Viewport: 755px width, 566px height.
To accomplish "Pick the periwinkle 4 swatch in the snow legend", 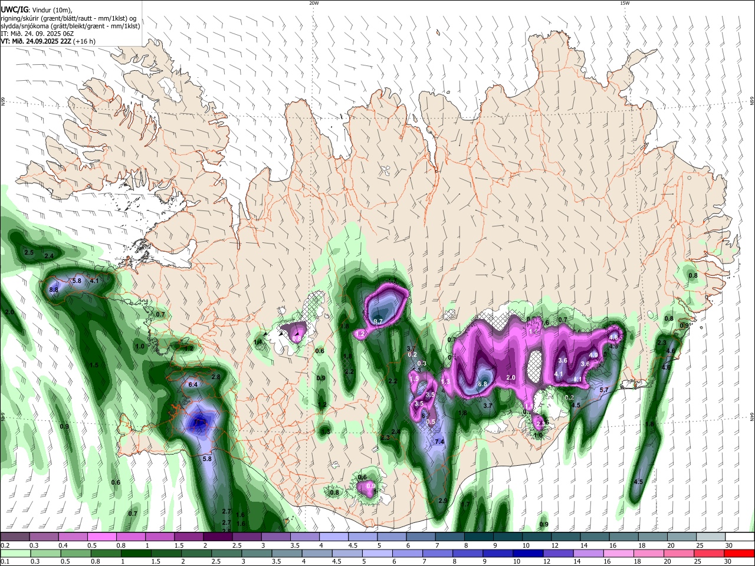I will pos(334,537).
